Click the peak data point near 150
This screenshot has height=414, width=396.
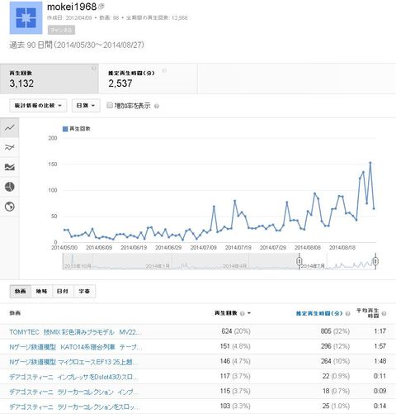pyautogui.click(x=370, y=163)
